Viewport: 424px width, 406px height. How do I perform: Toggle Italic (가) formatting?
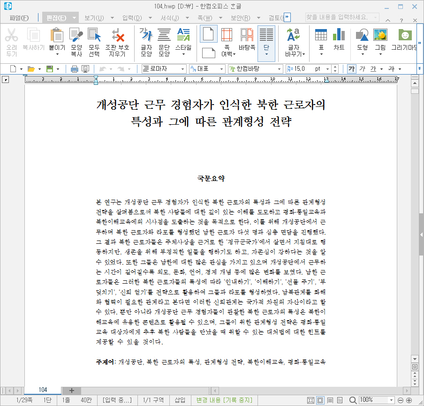tap(363, 69)
